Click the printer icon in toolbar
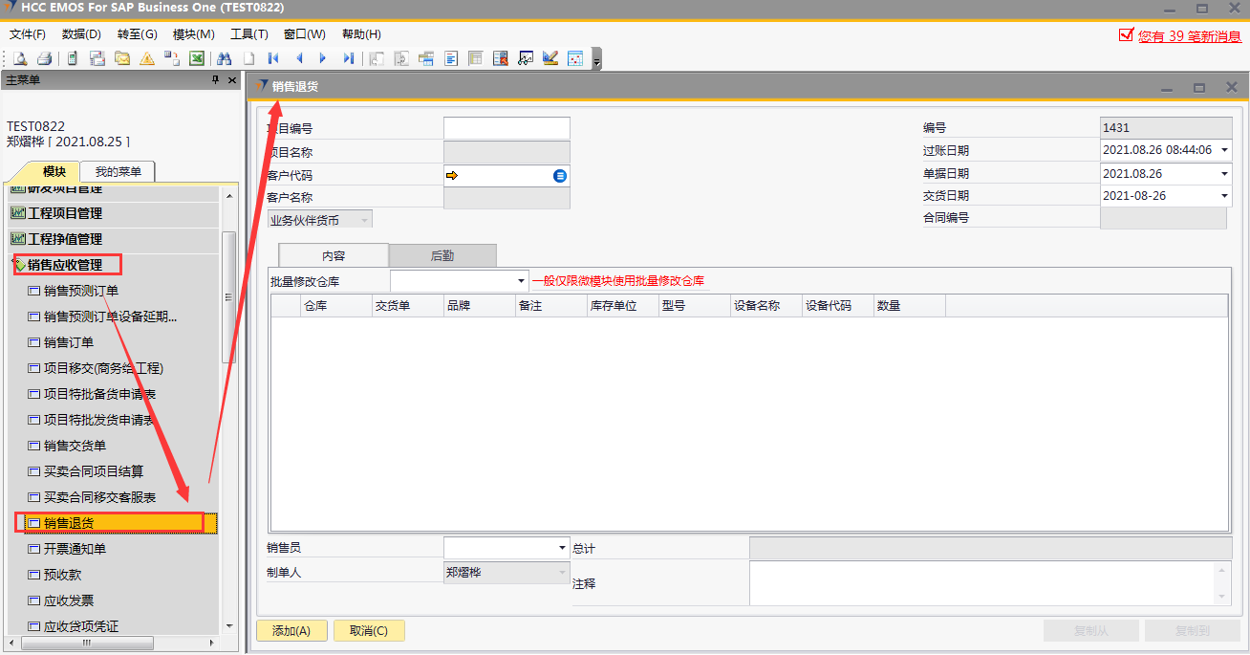 pyautogui.click(x=44, y=58)
